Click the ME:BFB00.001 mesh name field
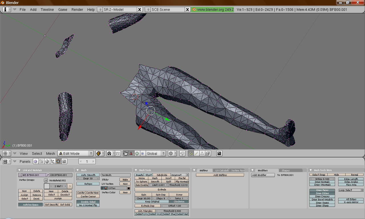 click(34, 175)
